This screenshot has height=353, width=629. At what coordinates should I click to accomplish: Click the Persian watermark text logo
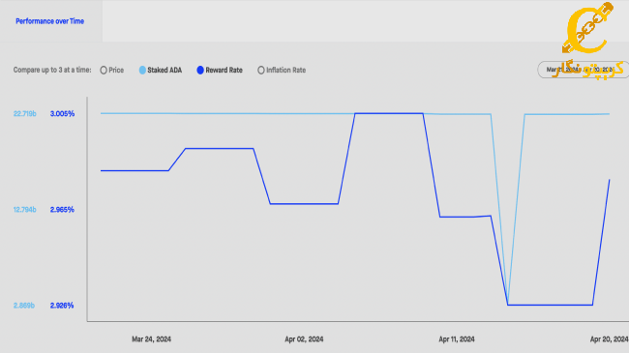(588, 70)
